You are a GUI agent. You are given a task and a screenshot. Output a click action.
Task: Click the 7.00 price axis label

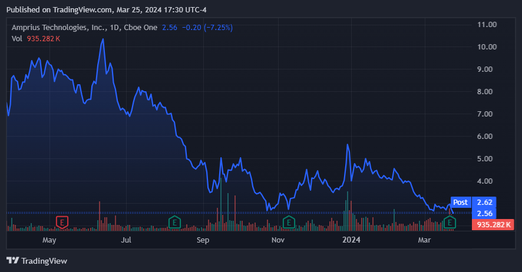pyautogui.click(x=485, y=114)
